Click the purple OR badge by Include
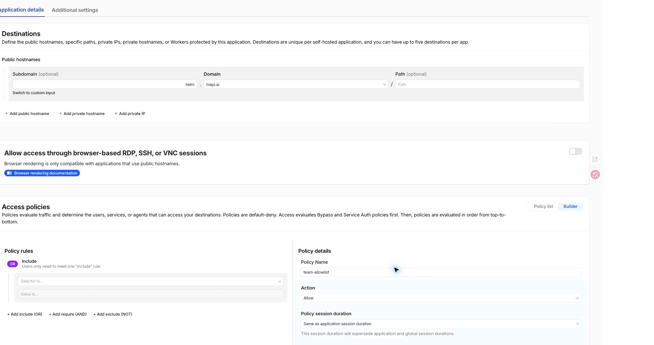 [13, 264]
